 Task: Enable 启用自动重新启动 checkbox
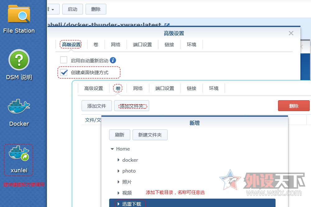pos(64,60)
